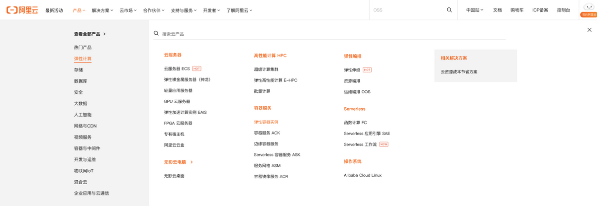Select 热门产品 category
The image size is (597, 206).
83,48
